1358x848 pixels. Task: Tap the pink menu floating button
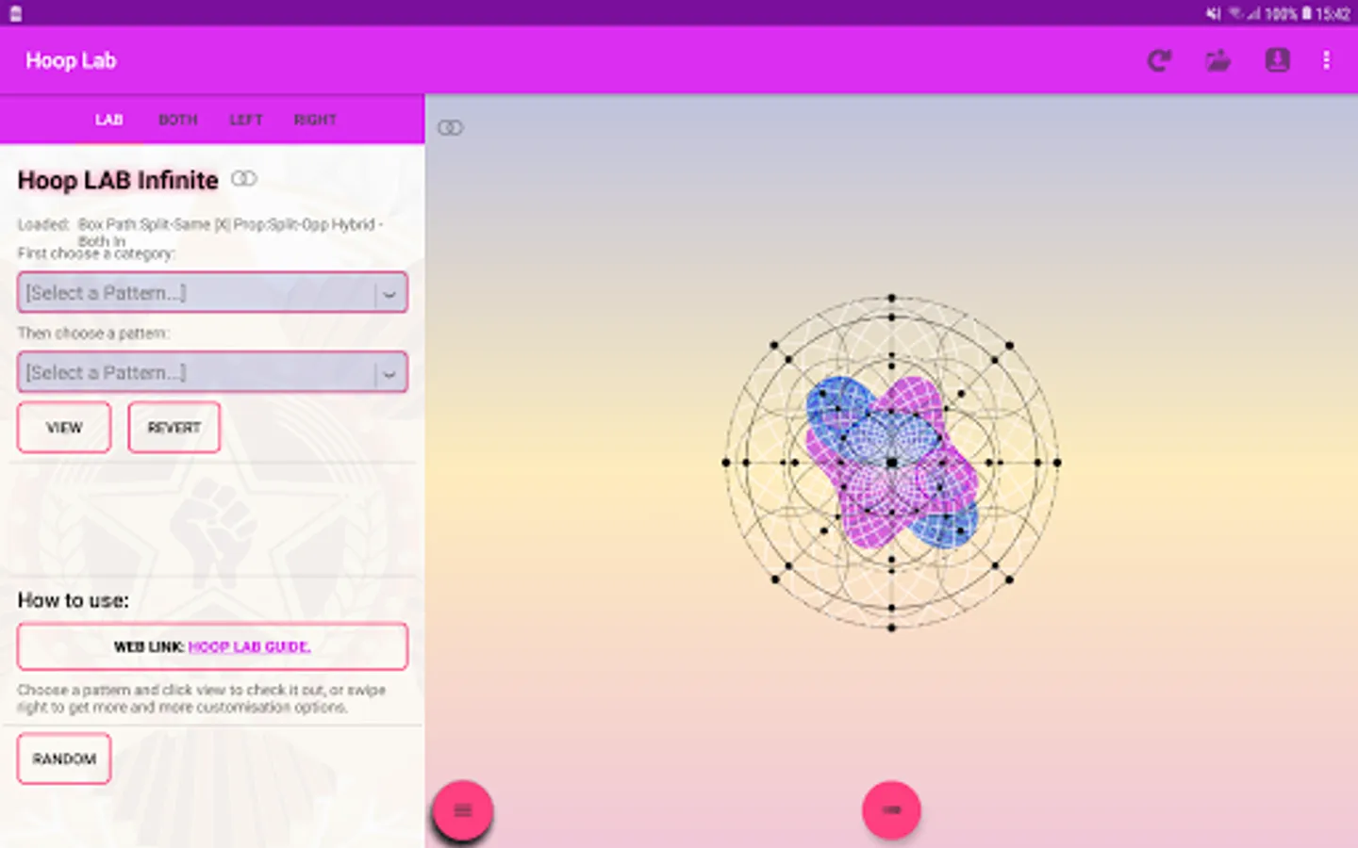tap(462, 810)
